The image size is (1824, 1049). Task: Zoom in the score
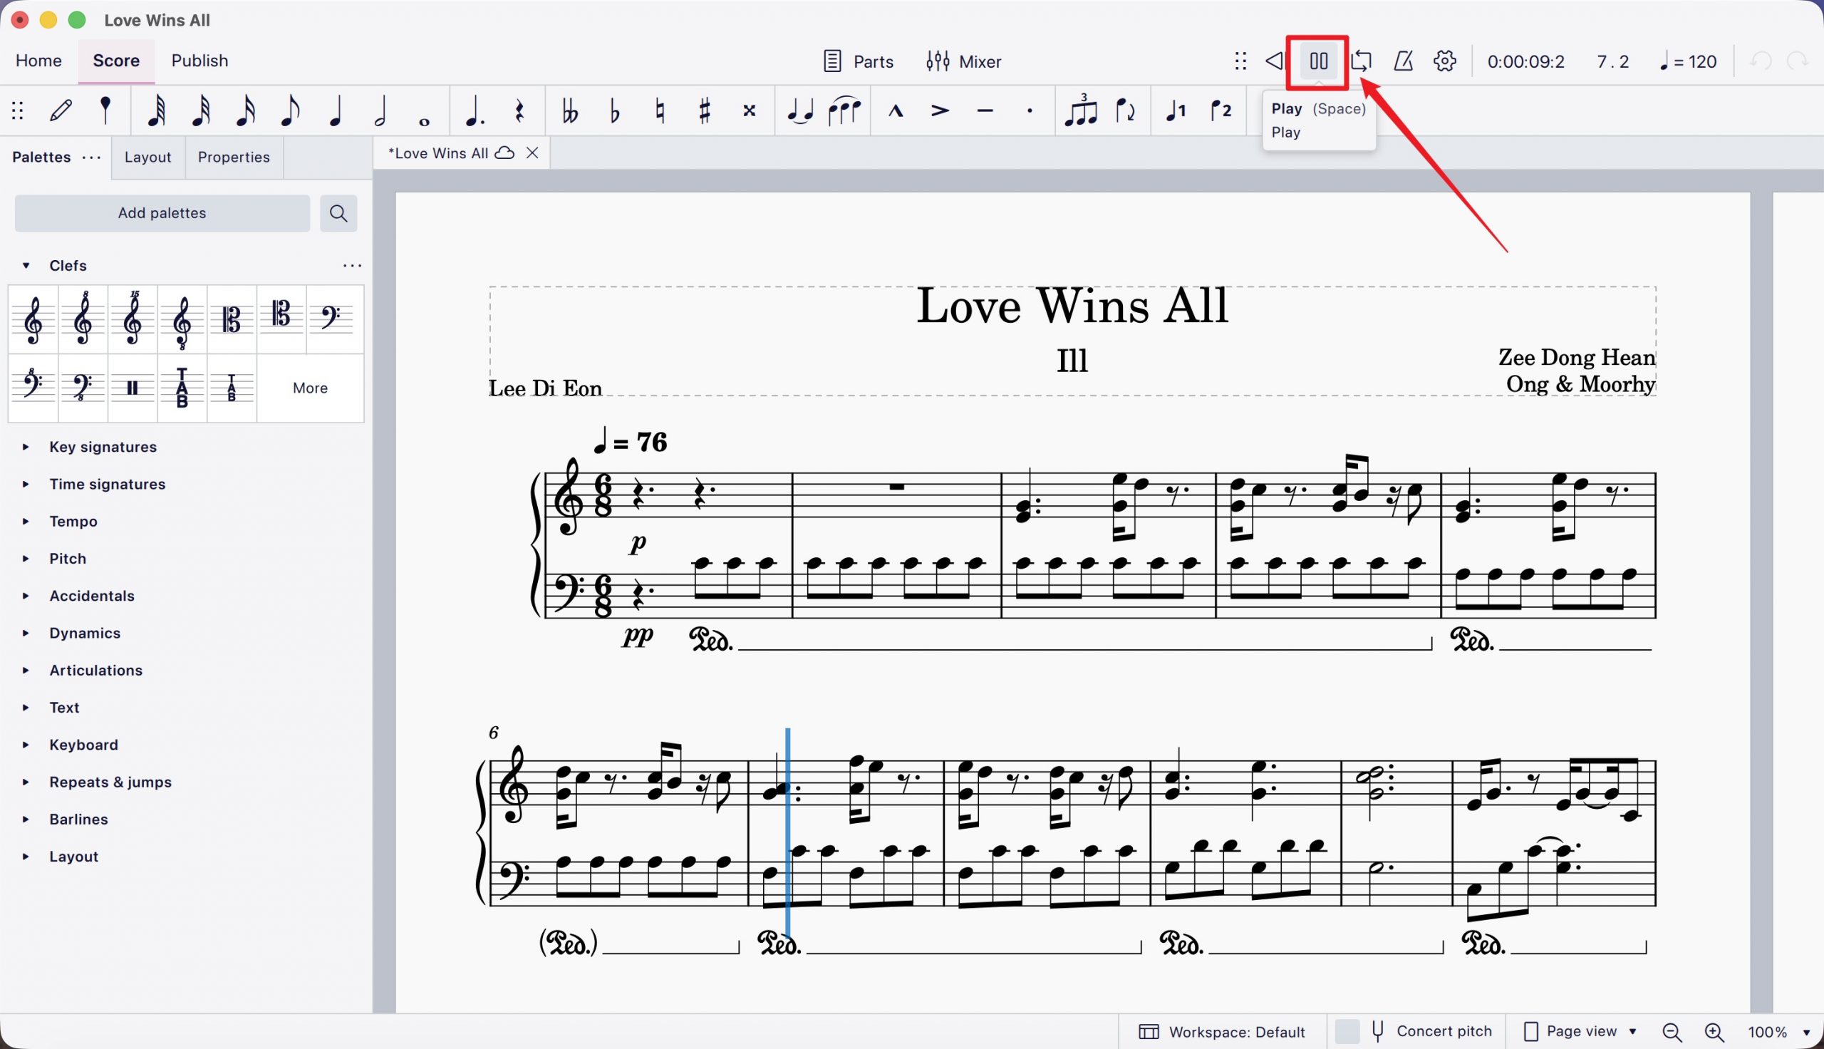[1714, 1033]
